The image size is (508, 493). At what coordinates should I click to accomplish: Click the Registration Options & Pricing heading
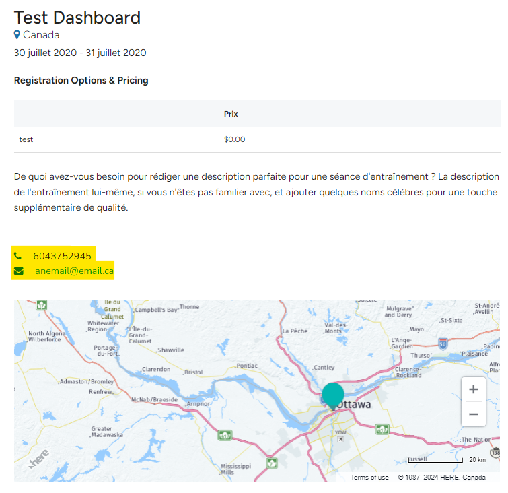point(81,80)
